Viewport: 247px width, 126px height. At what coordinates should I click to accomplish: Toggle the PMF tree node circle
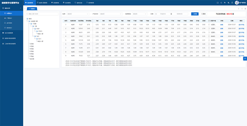tap(35, 29)
